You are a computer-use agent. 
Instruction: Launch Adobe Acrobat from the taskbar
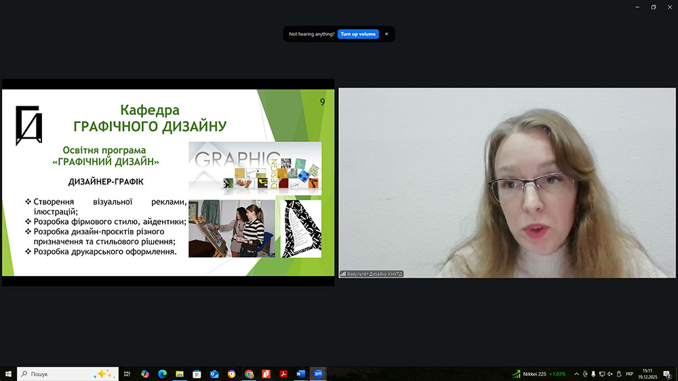pyautogui.click(x=283, y=374)
